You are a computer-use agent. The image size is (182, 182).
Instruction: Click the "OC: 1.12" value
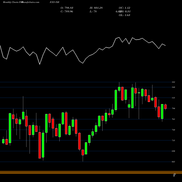pyautogui.click(x=124, y=8)
